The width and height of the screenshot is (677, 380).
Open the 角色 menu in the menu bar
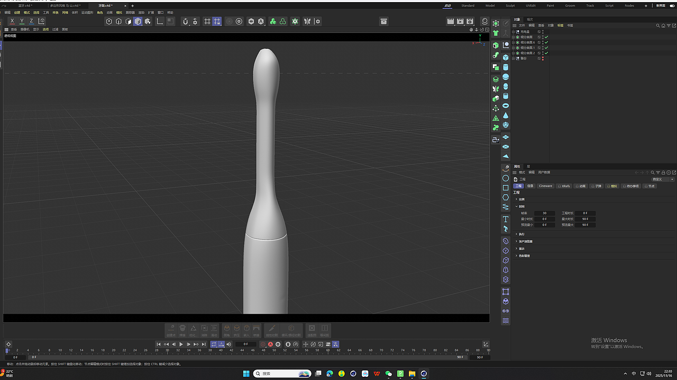coord(100,13)
